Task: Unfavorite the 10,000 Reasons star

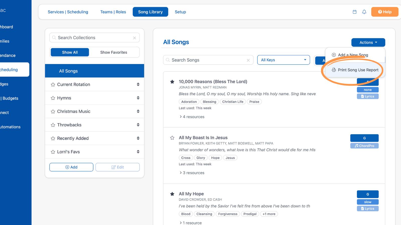Action: coord(172,82)
